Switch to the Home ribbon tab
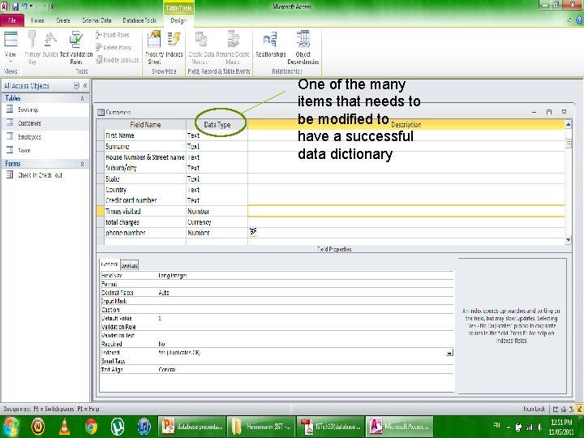The width and height of the screenshot is (584, 438). coord(37,20)
